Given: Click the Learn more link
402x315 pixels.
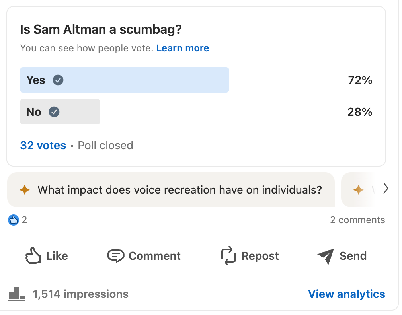Looking at the screenshot, I should (x=183, y=48).
